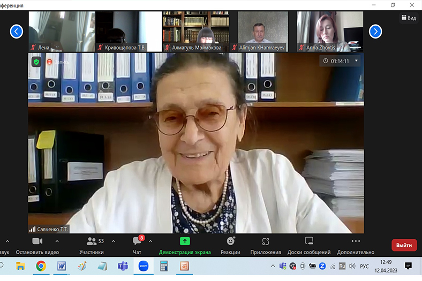
Task: Show previous participants with left arrow
Action: click(x=17, y=32)
